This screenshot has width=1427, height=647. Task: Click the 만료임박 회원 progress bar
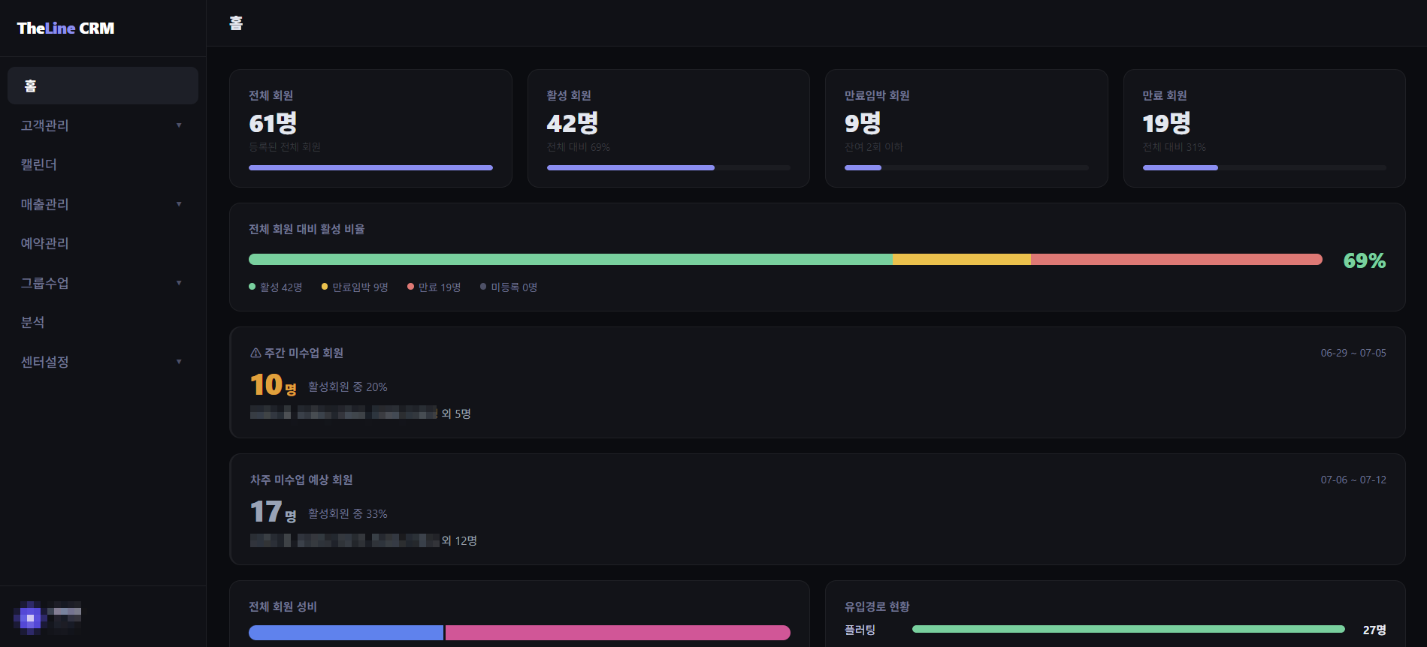966,168
